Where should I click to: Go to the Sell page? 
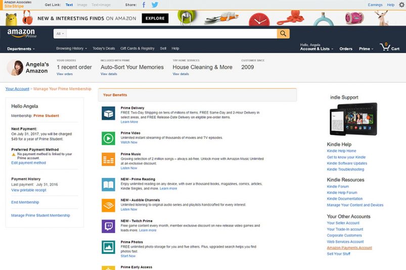click(x=163, y=48)
